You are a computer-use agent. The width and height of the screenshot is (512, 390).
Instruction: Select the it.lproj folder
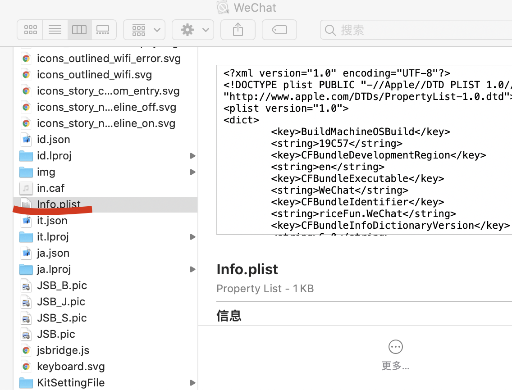point(105,237)
